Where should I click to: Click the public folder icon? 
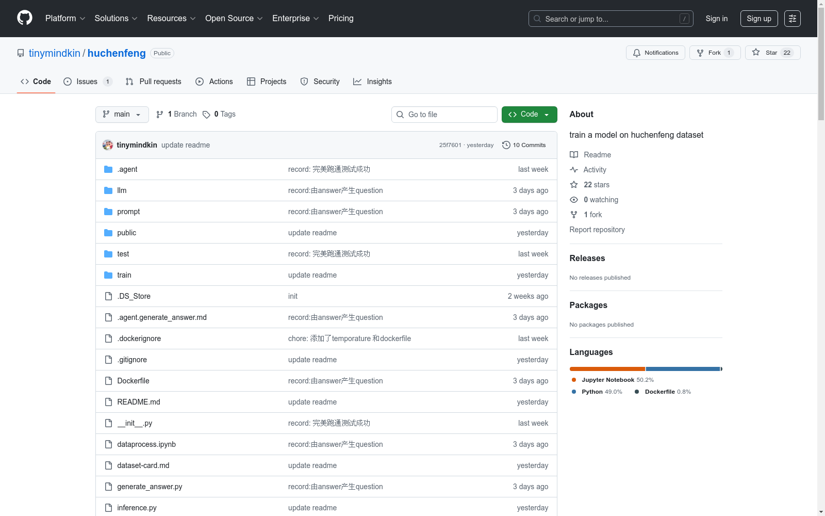pos(108,233)
